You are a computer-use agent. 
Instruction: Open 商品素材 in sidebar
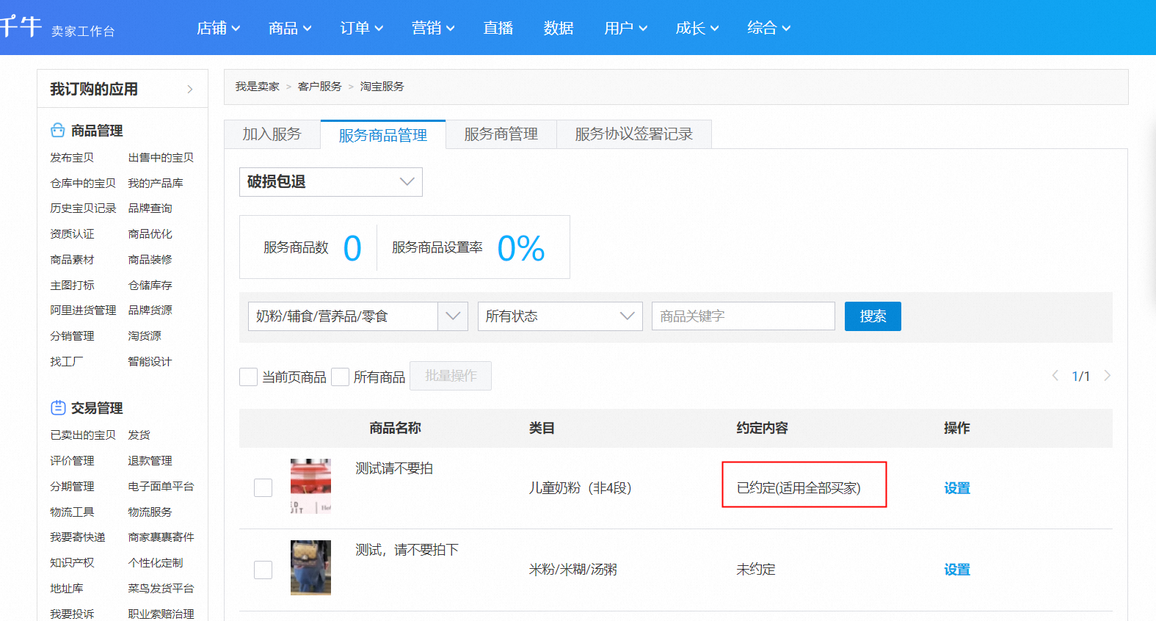pos(72,260)
